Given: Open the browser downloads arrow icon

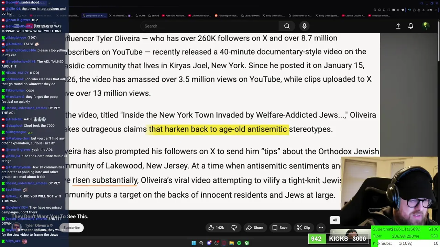Looking at the screenshot, I should (423, 10).
